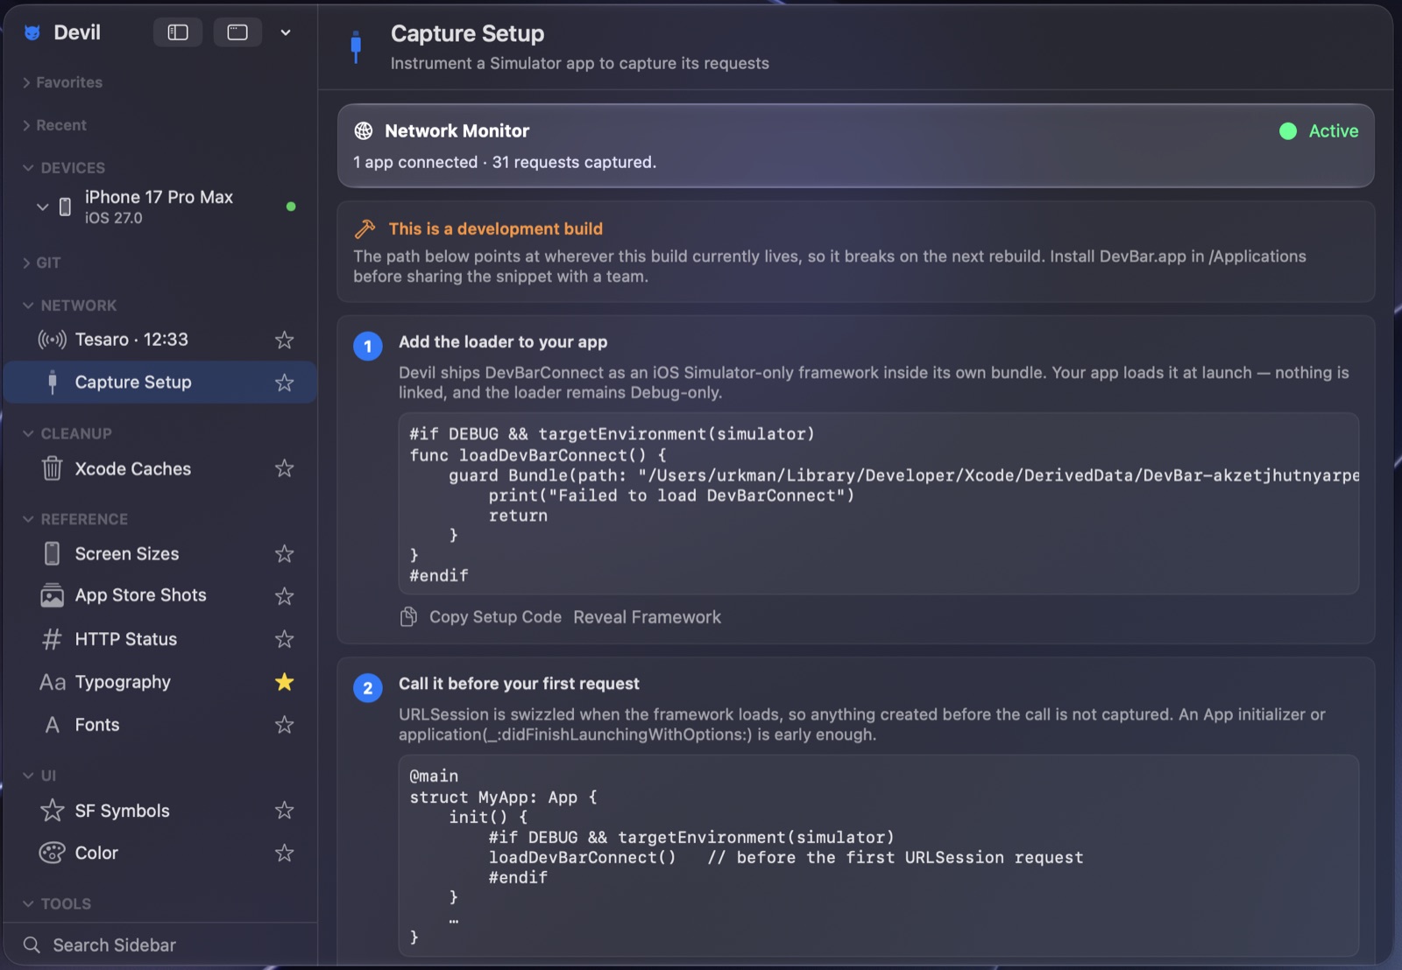Open App Store Shots

(160, 596)
